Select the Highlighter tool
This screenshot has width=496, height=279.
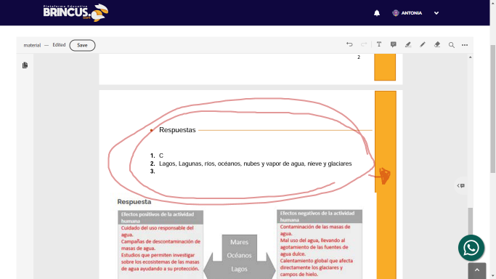point(408,44)
